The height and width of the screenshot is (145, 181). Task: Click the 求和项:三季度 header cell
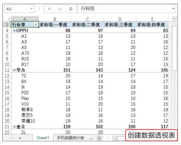pyautogui.click(x=120, y=25)
